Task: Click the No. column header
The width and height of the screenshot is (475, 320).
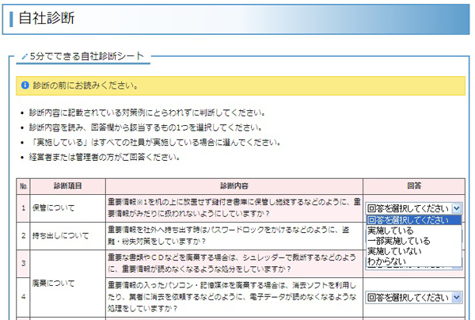Action: coord(23,185)
